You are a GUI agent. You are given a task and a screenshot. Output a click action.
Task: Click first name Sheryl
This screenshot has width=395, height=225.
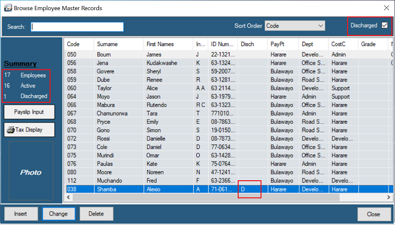coord(154,71)
